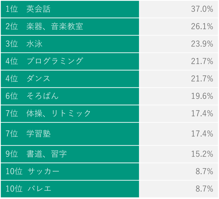Select the 15.2% value cell

[x=202, y=154]
